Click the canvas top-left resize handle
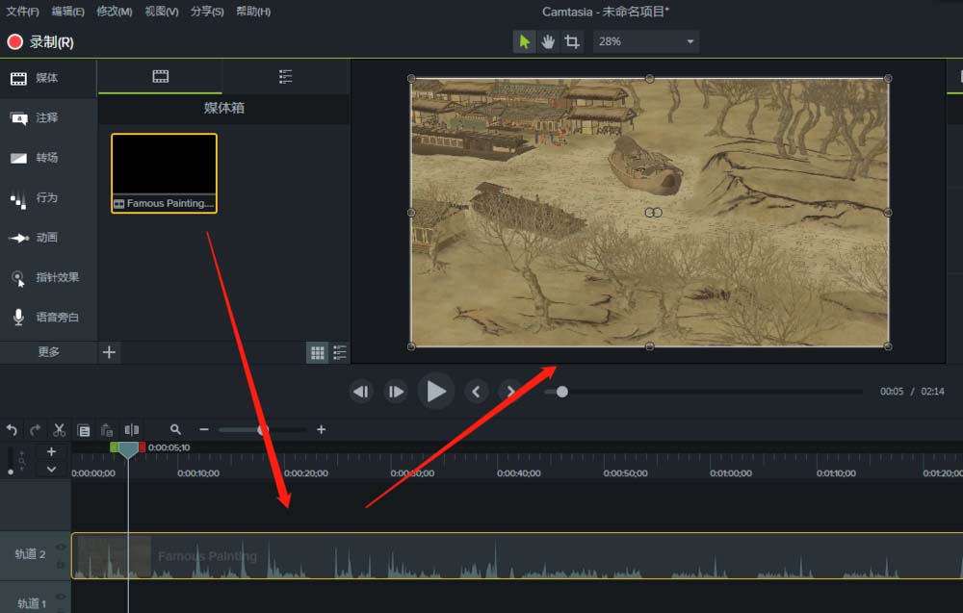Image resolution: width=963 pixels, height=613 pixels. pos(411,79)
